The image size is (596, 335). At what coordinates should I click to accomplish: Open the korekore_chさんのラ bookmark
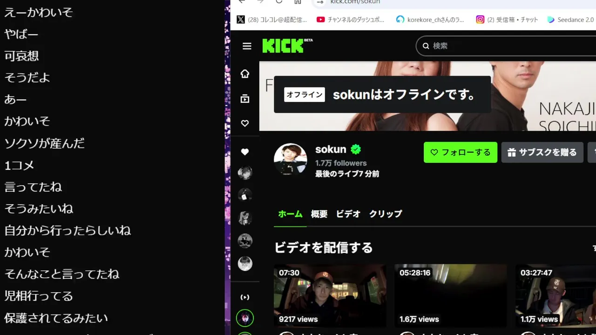coord(430,20)
